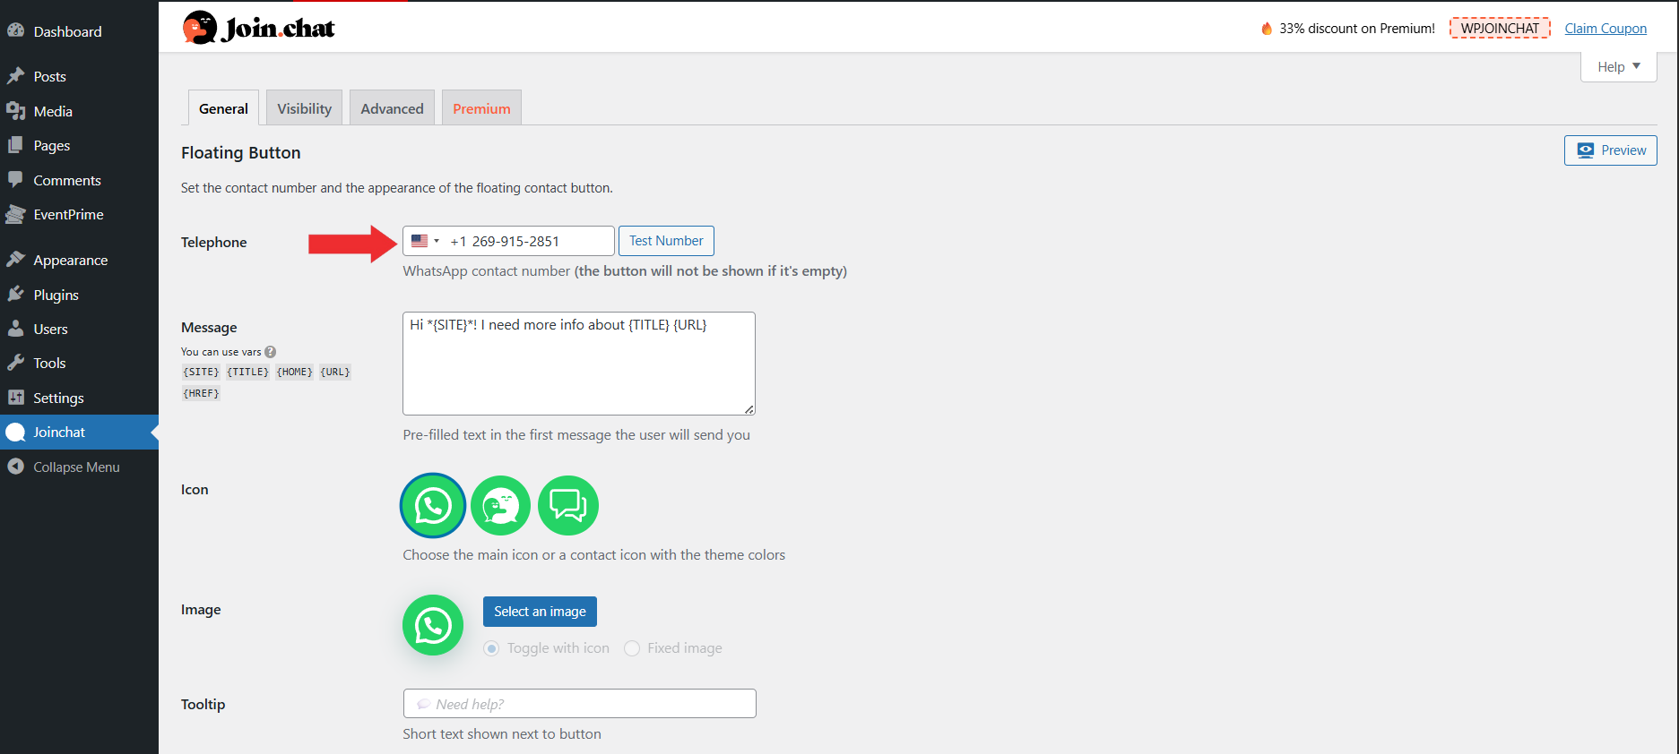This screenshot has width=1679, height=754.
Task: Go to EventPrime in sidebar
Action: 68,215
